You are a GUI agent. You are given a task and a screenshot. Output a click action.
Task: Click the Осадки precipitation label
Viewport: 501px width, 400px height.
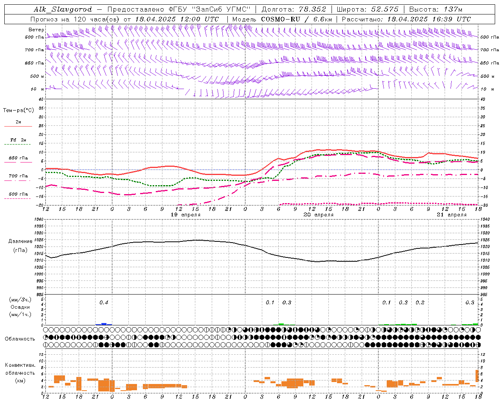tap(20, 307)
